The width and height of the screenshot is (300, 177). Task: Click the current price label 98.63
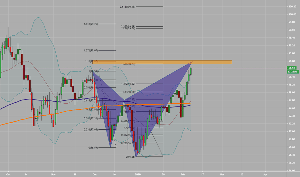pyautogui.click(x=292, y=68)
